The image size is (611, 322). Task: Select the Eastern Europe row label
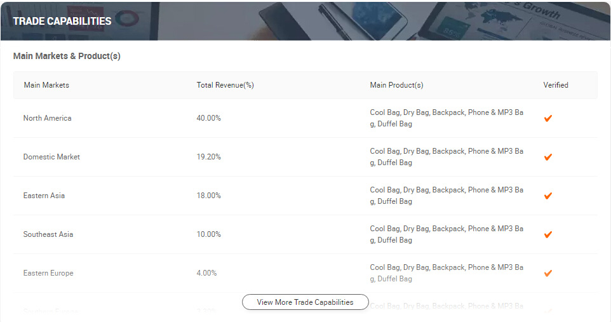48,273
